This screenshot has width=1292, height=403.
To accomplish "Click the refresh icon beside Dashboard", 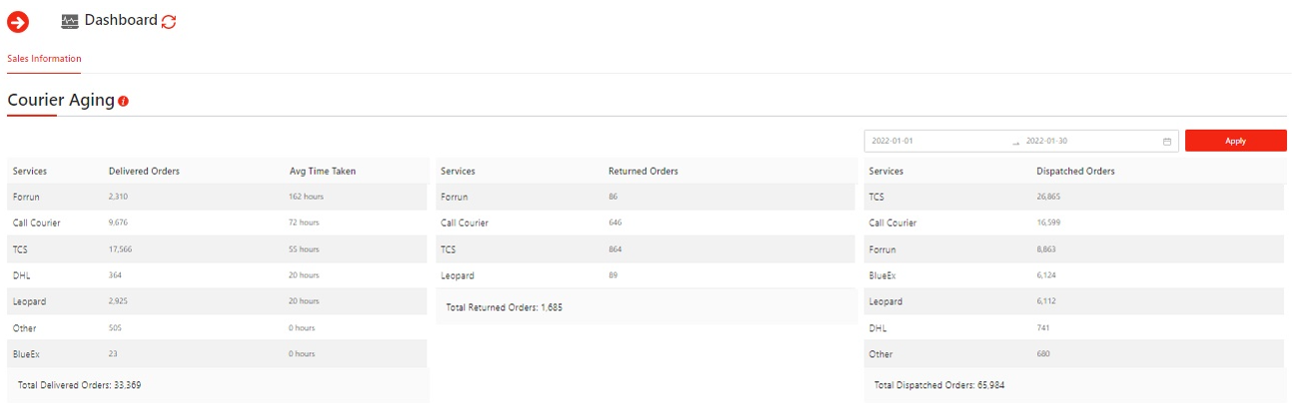I will point(169,21).
